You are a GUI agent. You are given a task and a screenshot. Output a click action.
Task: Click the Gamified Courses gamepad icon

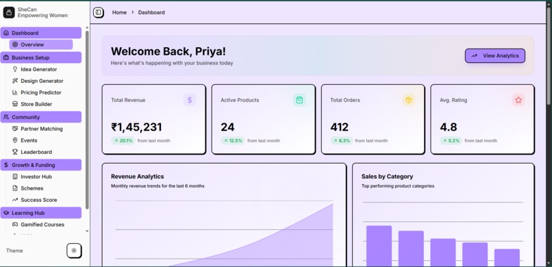(15, 225)
